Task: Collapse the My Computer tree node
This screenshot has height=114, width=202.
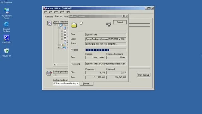Action: (x=59, y=28)
